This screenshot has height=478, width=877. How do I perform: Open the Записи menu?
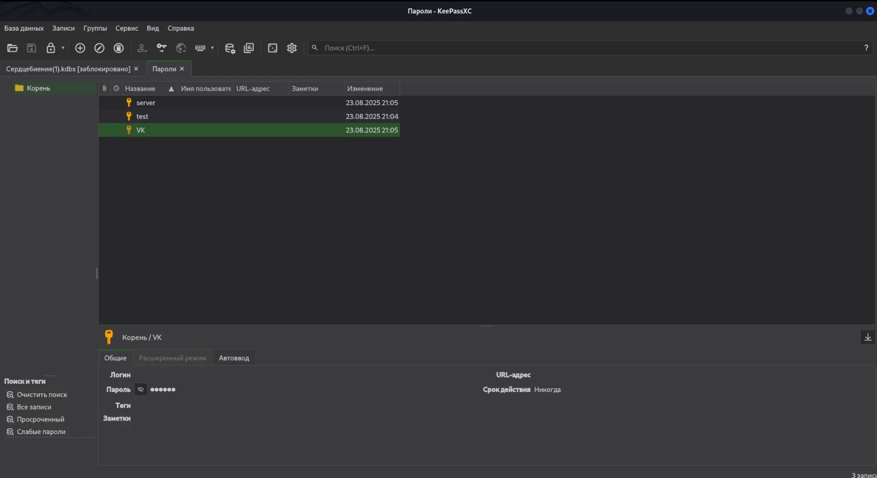point(64,28)
